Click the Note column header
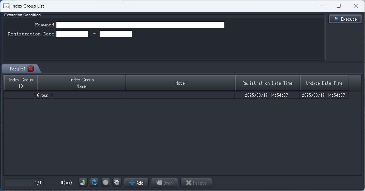This screenshot has height=191, width=365. 180,83
